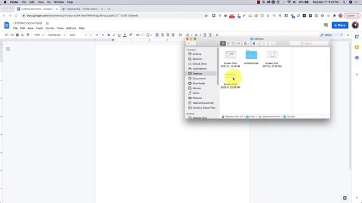Open comment history icon beside Share
This screenshot has width=362, height=203.
pyautogui.click(x=326, y=25)
